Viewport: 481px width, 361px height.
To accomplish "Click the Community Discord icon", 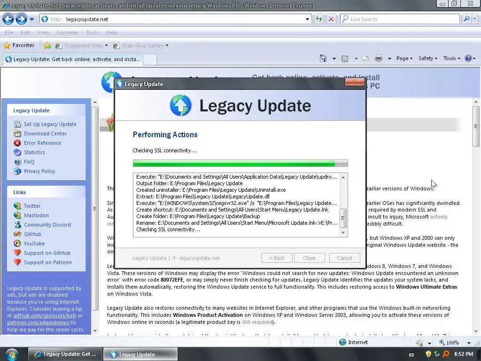I will click(x=17, y=225).
